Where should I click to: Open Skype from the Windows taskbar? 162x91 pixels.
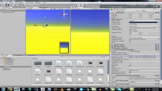point(119,89)
